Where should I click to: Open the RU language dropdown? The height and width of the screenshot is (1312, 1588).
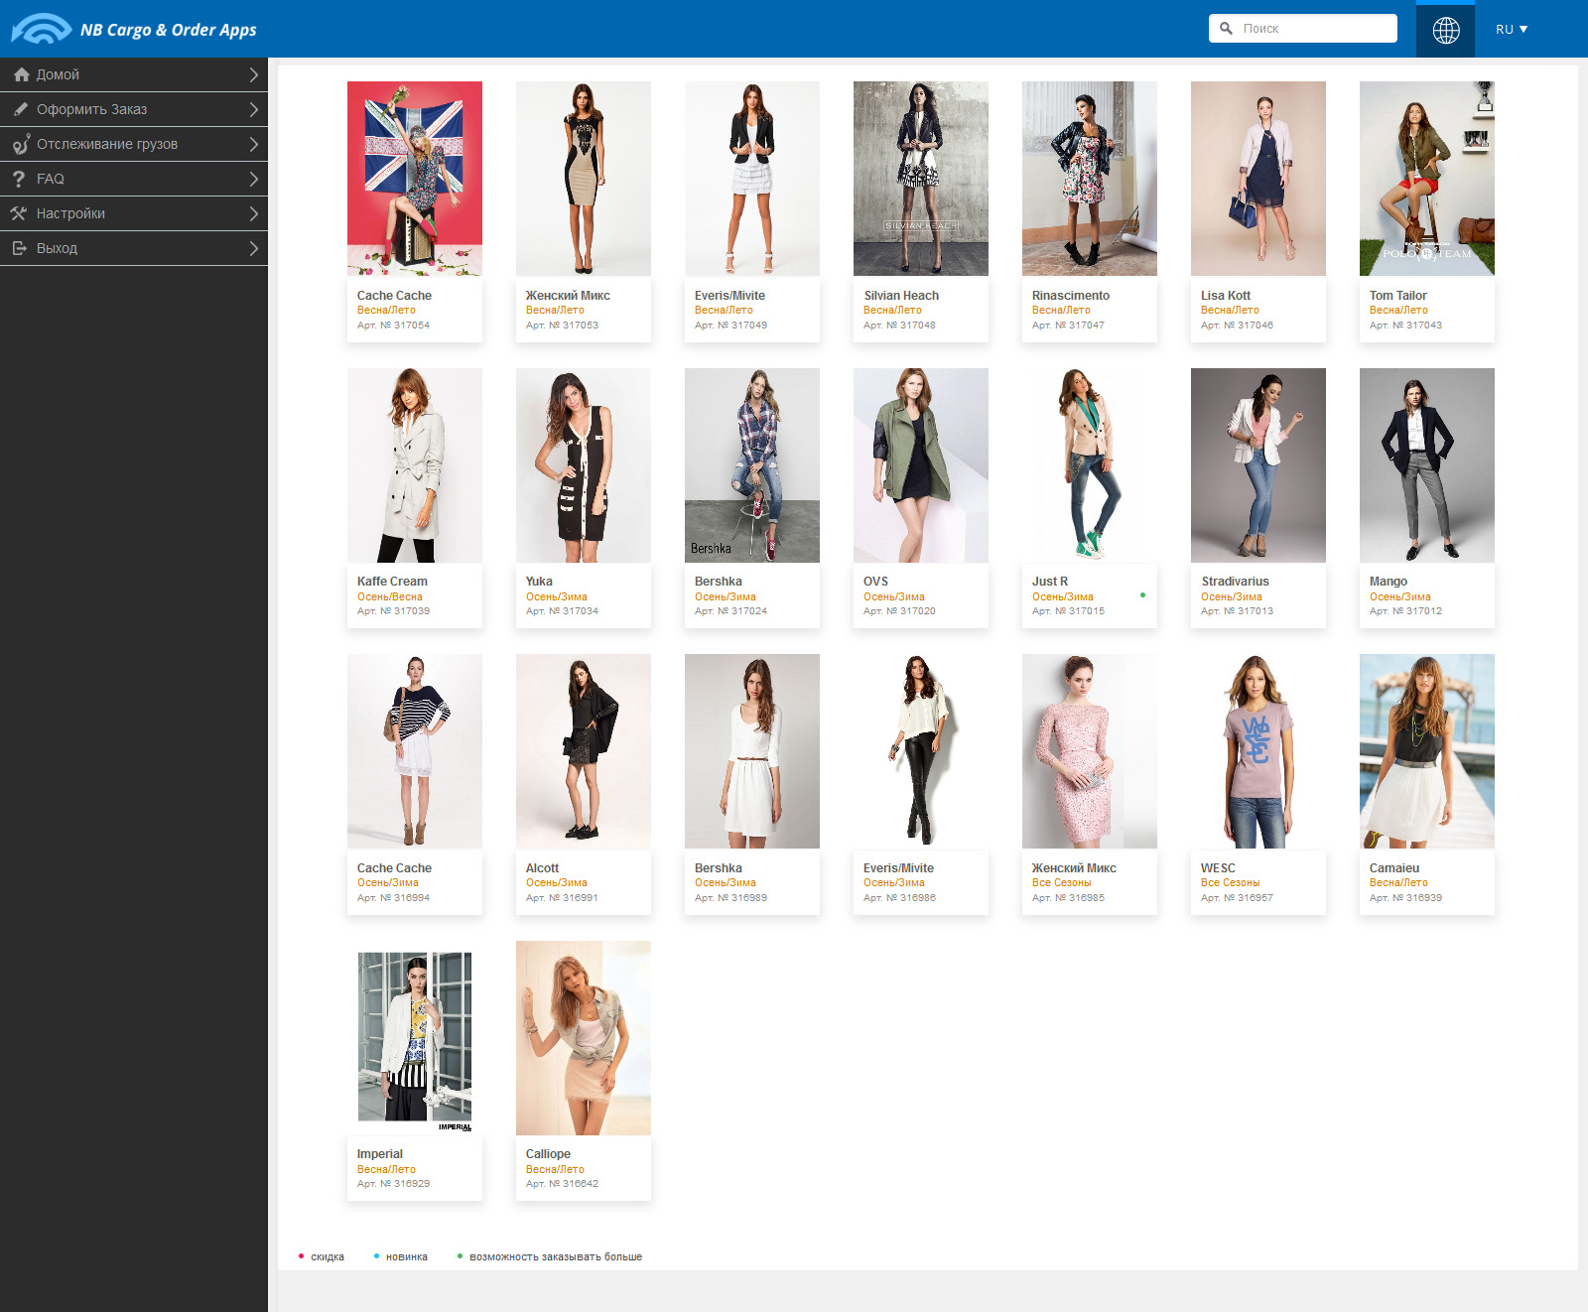[x=1512, y=30]
